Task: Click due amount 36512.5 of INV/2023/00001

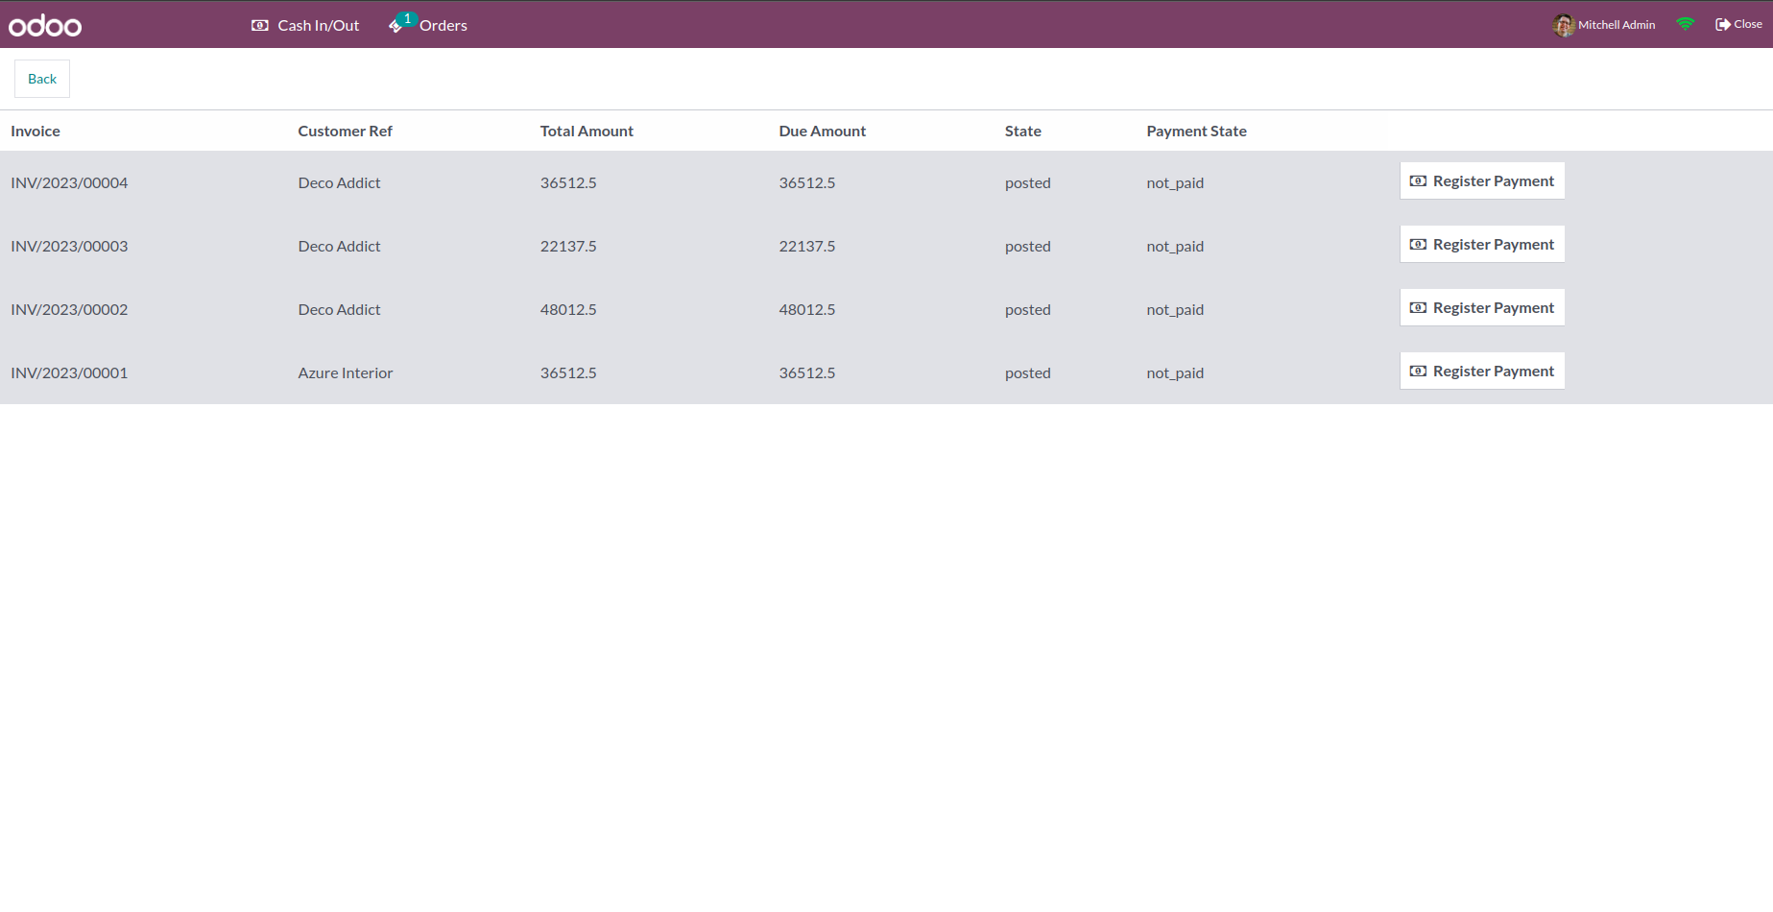Action: 807,372
